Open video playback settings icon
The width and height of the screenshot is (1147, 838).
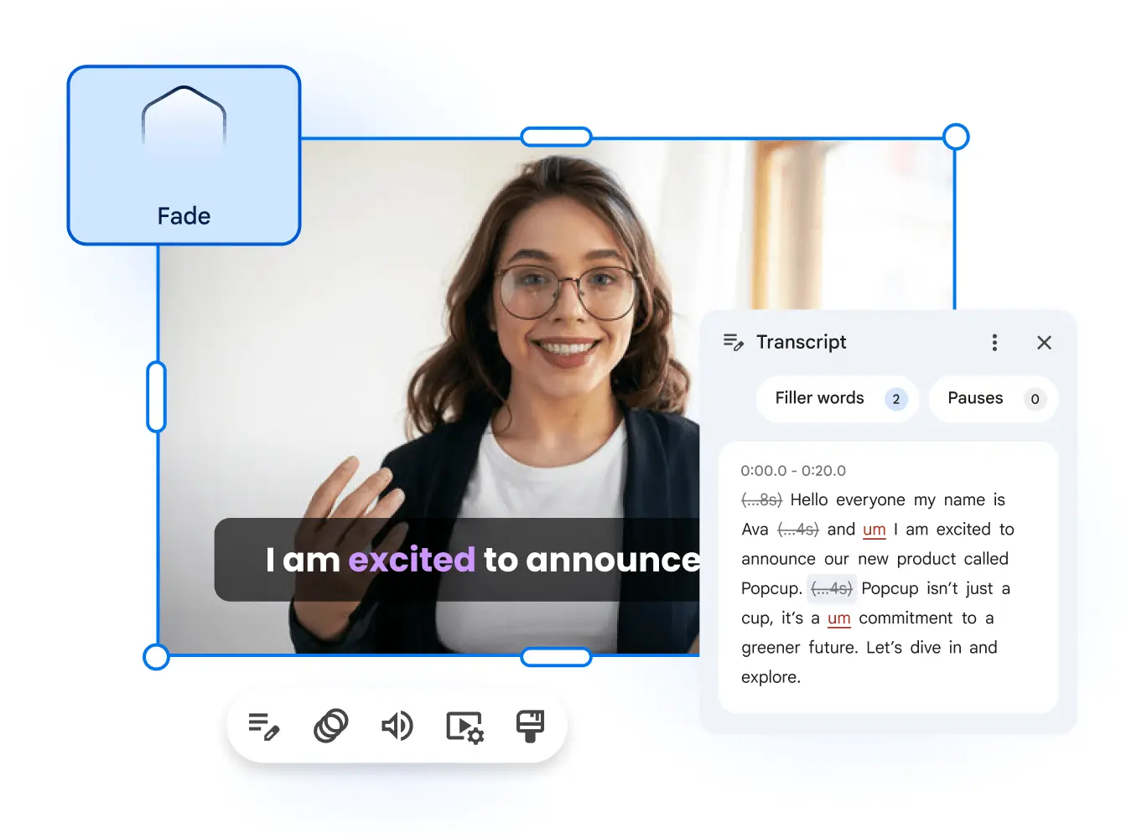pyautogui.click(x=465, y=727)
